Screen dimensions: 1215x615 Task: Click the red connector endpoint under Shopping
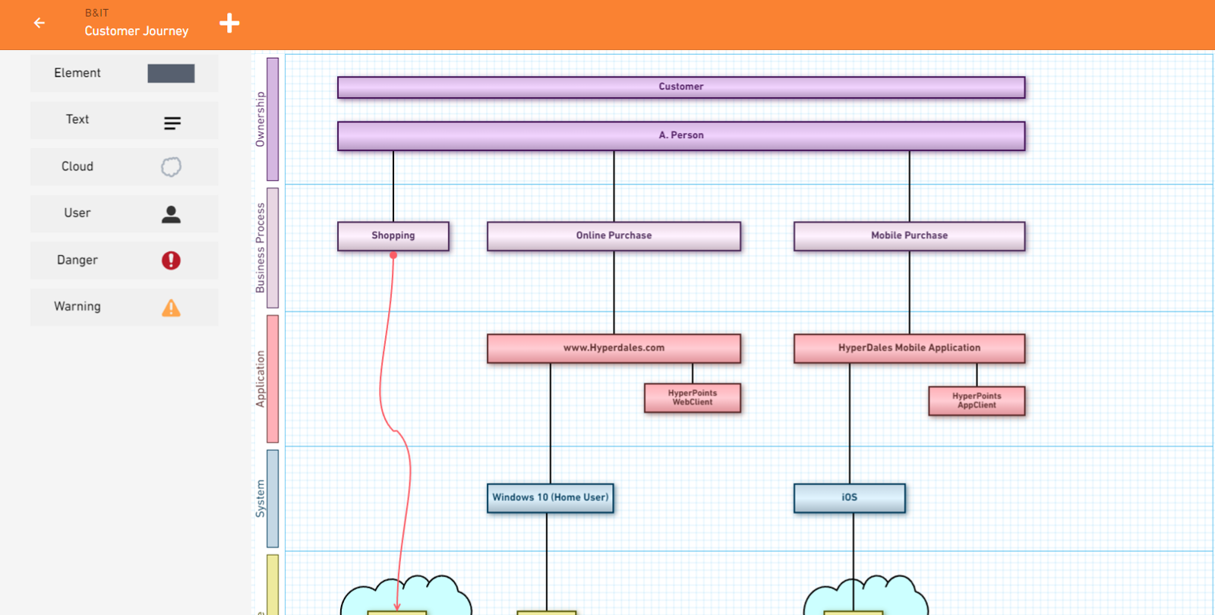393,256
